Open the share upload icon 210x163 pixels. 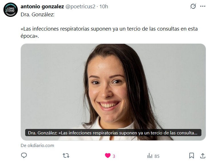[x=203, y=156]
